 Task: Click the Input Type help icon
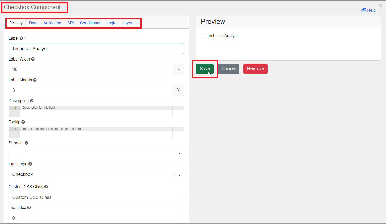pos(30,164)
